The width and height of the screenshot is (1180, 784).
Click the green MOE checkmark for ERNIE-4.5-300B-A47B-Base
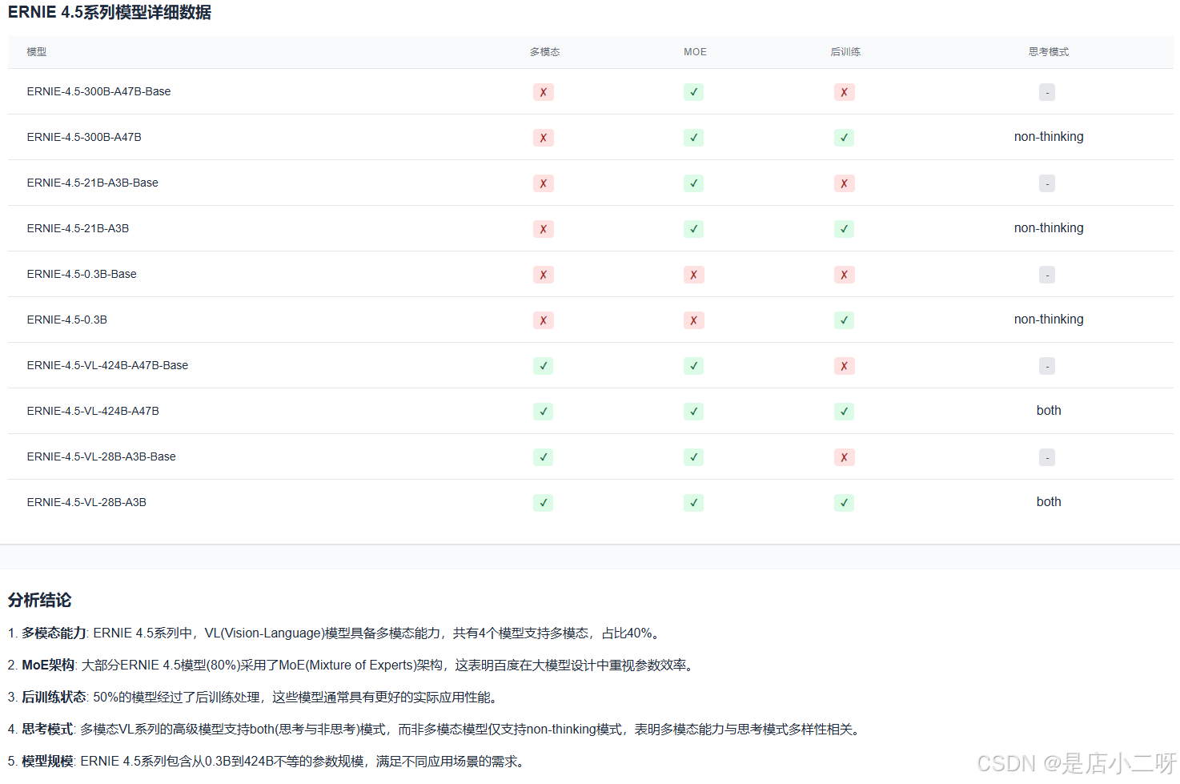tap(694, 92)
